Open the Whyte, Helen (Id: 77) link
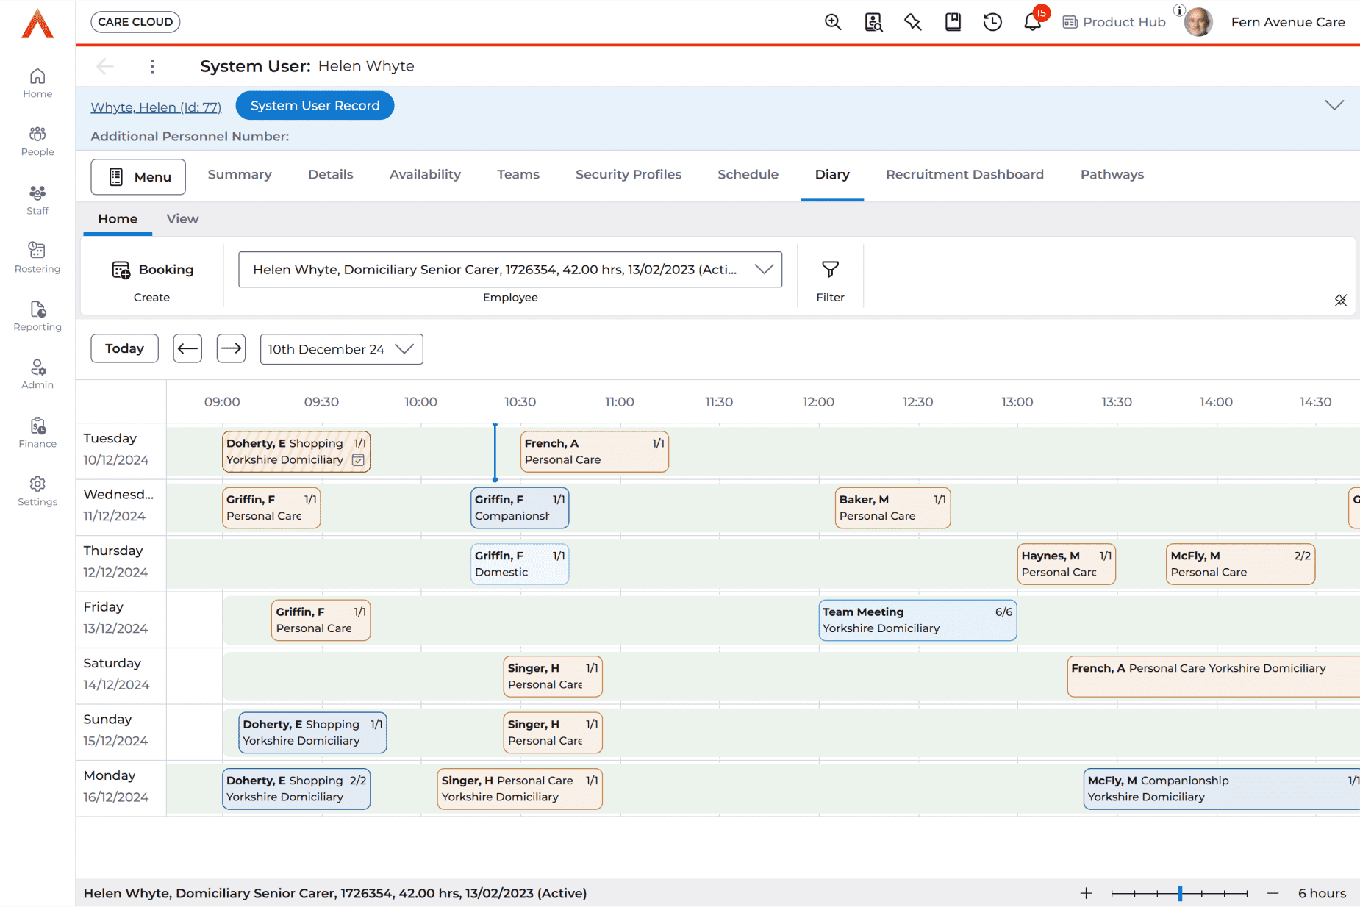 pyautogui.click(x=156, y=107)
